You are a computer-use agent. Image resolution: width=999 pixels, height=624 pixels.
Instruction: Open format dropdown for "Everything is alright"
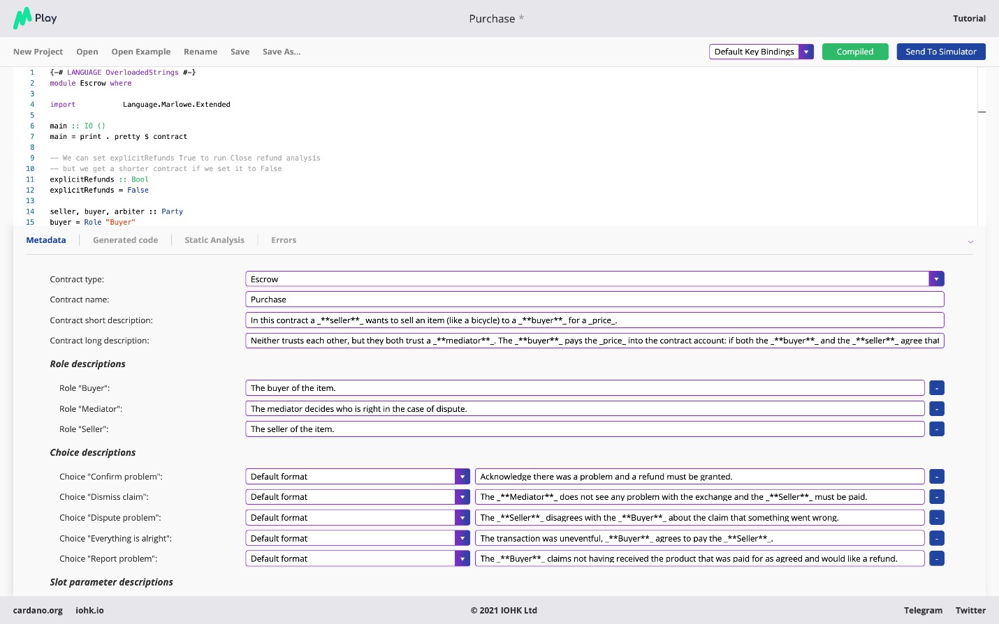(462, 538)
